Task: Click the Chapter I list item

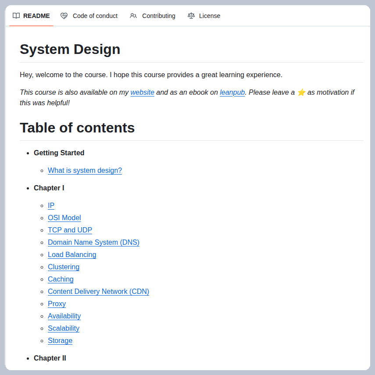Action: pyautogui.click(x=49, y=188)
